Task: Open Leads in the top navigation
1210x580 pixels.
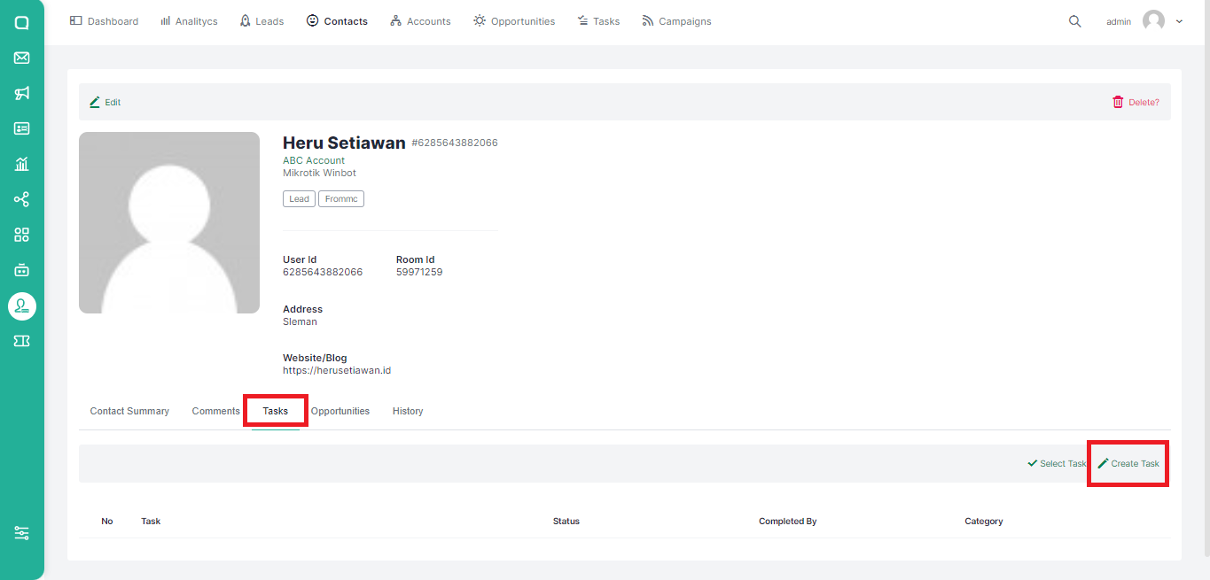Action: tap(262, 21)
